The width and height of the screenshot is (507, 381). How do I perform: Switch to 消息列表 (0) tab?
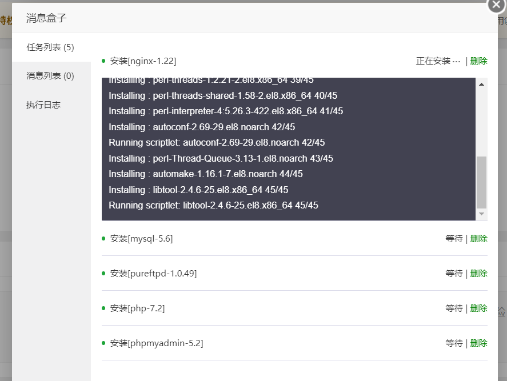point(51,76)
